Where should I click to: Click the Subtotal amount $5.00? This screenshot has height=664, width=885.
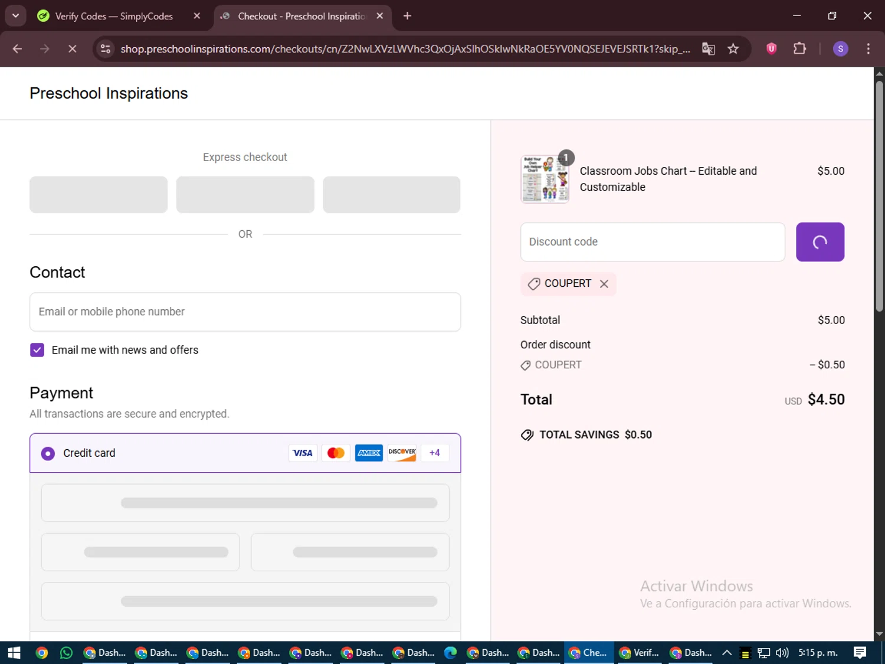(831, 320)
